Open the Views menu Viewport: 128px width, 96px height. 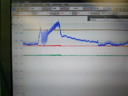[26, 5]
